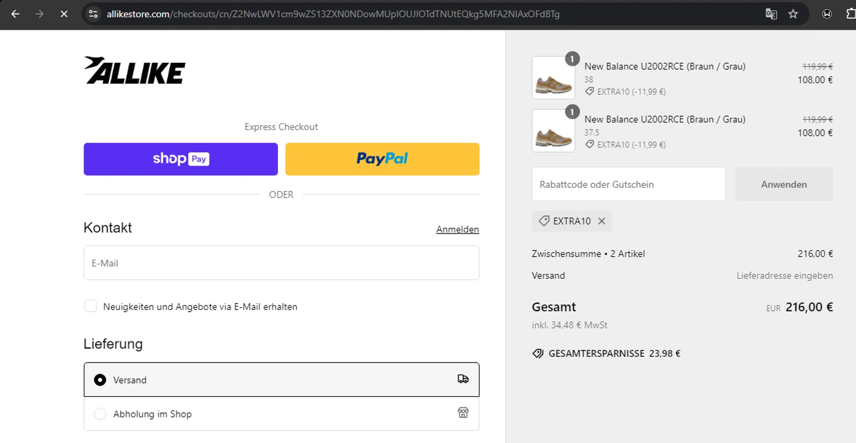856x443 pixels.
Task: Open the Anmelden login link
Action: click(458, 229)
